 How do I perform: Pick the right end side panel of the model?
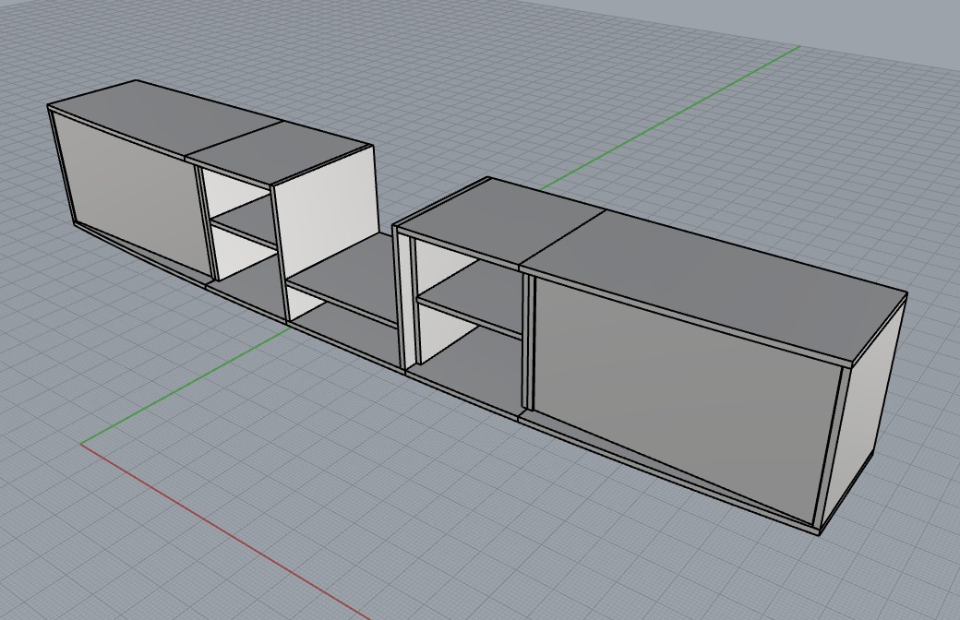point(863,411)
